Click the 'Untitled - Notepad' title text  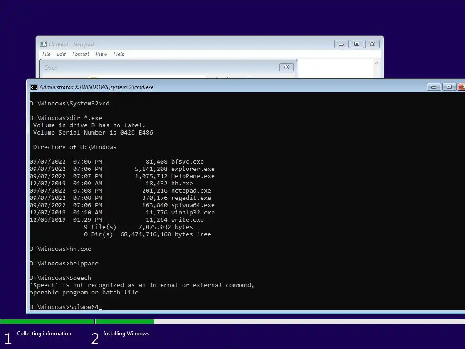click(x=71, y=44)
